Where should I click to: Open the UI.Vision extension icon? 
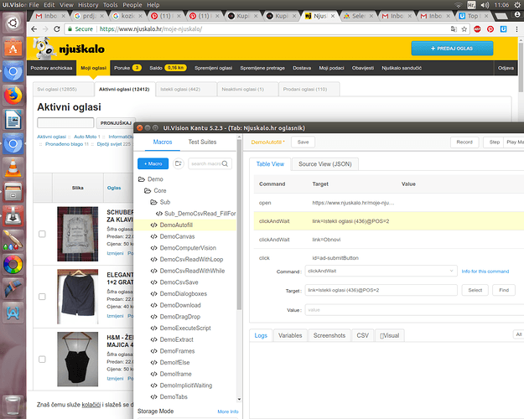[503, 29]
